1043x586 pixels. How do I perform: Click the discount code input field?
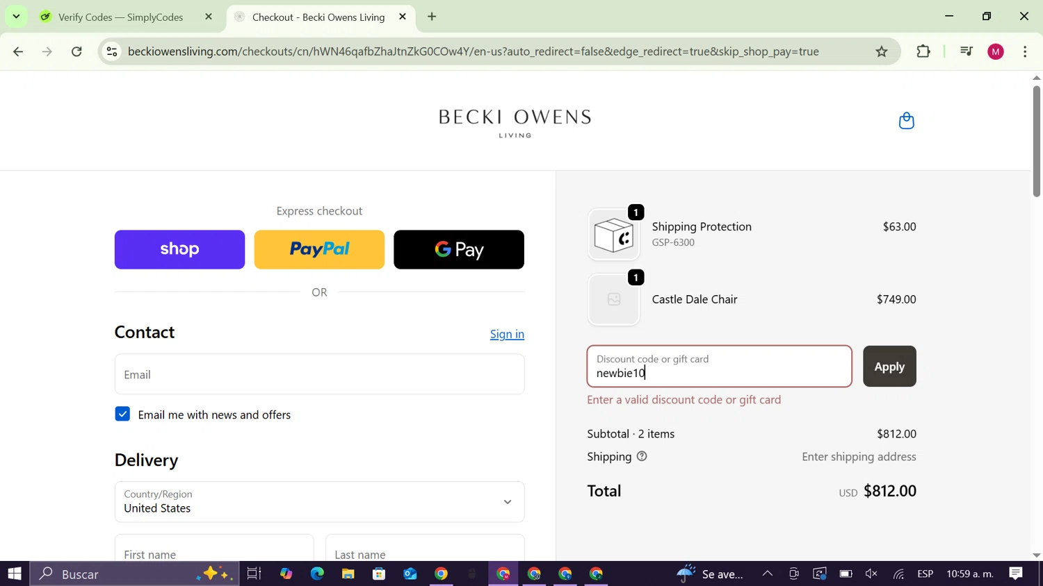(x=719, y=366)
